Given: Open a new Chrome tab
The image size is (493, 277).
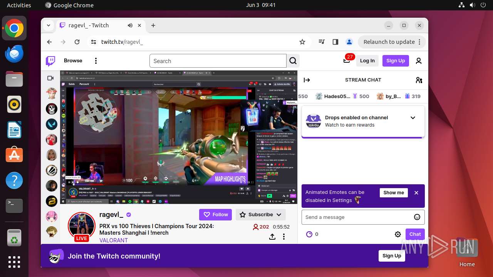Looking at the screenshot, I should 153,25.
